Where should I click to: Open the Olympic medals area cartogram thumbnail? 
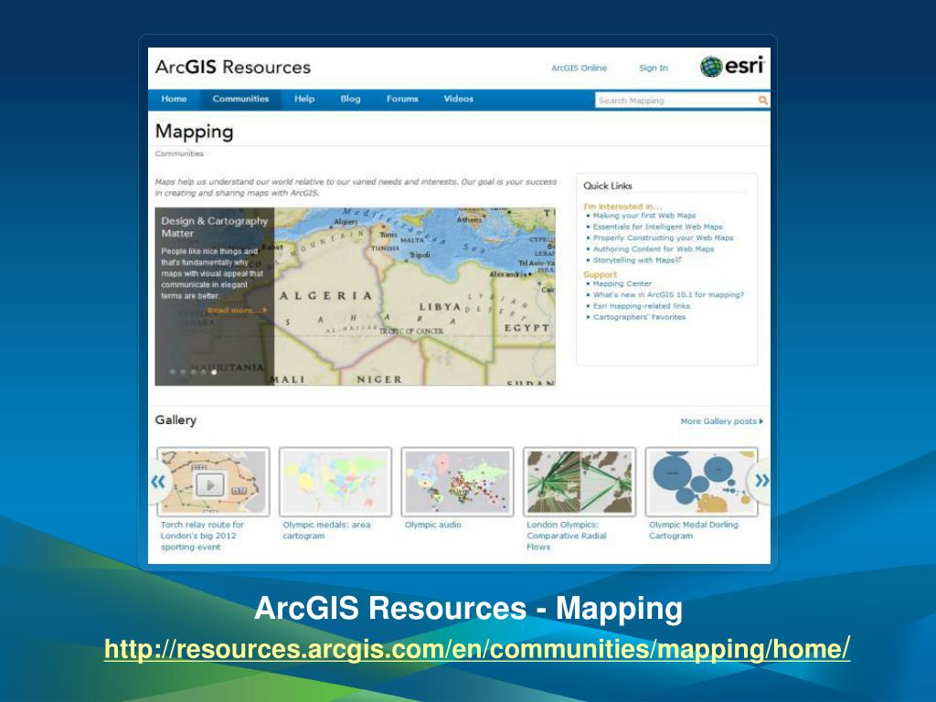point(335,482)
